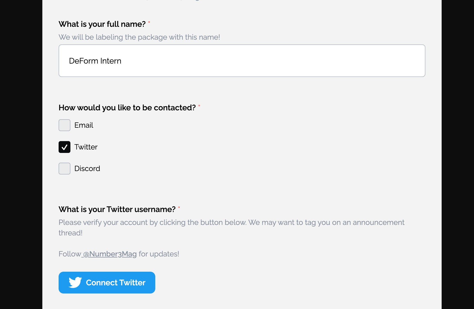Uncheck the Twitter contact checkbox
This screenshot has width=474, height=309.
coord(64,147)
